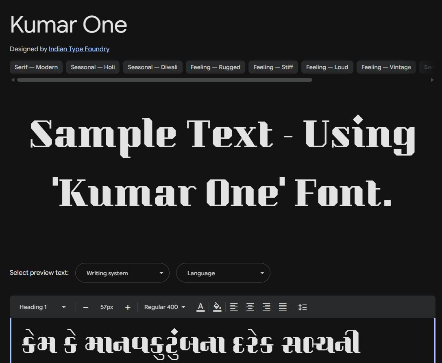Open the Regular 400 weight dropdown
The image size is (442, 363).
point(165,307)
